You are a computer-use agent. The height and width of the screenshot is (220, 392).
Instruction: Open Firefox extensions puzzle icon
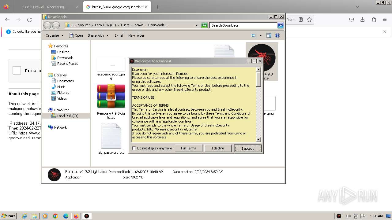pos(374,20)
